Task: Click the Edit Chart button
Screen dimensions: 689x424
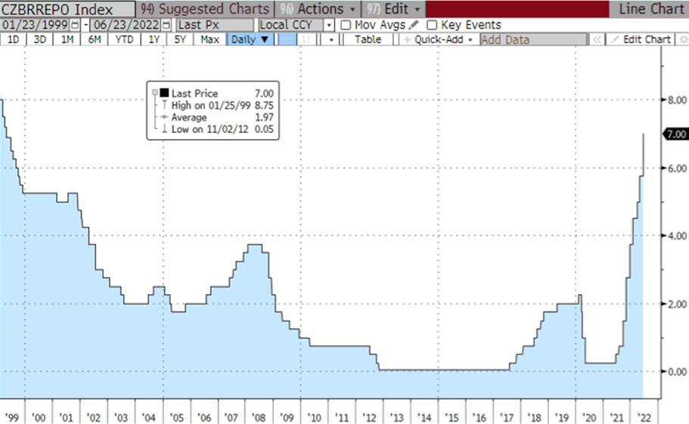Action: pyautogui.click(x=641, y=39)
